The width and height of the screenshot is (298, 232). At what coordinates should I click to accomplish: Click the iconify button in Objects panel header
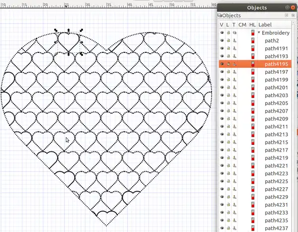287,16
